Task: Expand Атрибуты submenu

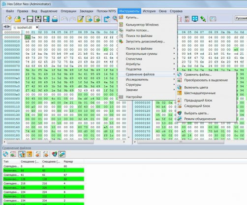Action: coord(147,64)
